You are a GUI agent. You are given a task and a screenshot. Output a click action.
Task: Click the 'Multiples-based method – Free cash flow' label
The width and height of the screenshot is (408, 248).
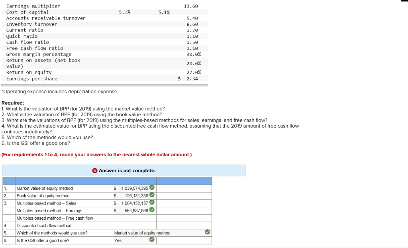click(55, 218)
